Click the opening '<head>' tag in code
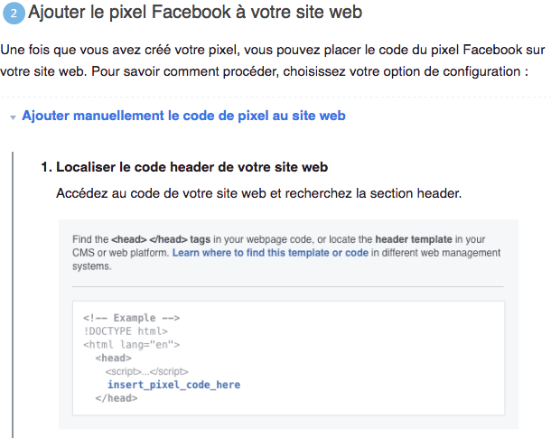Image resolution: width=551 pixels, height=438 pixels. coord(112,358)
